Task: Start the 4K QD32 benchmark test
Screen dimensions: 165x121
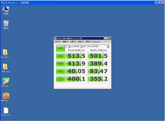Action: 60,79
